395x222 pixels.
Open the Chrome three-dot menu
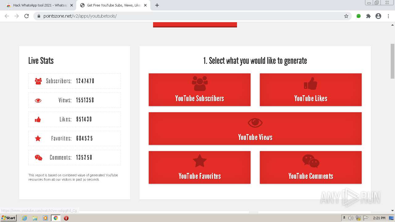tap(388, 16)
